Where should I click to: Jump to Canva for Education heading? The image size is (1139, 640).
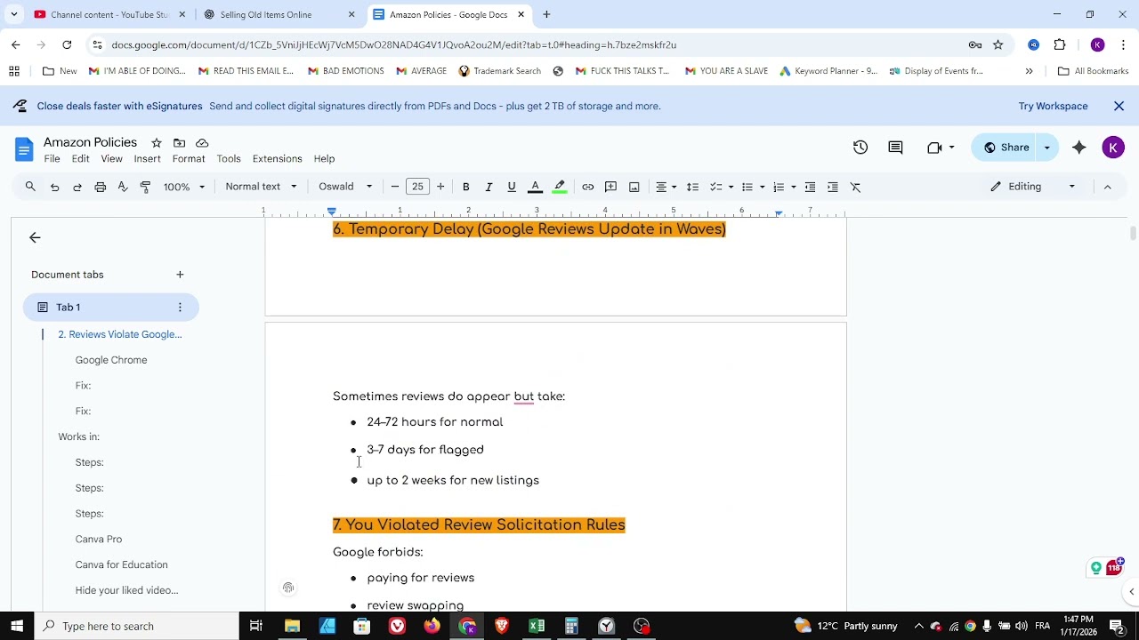click(122, 564)
